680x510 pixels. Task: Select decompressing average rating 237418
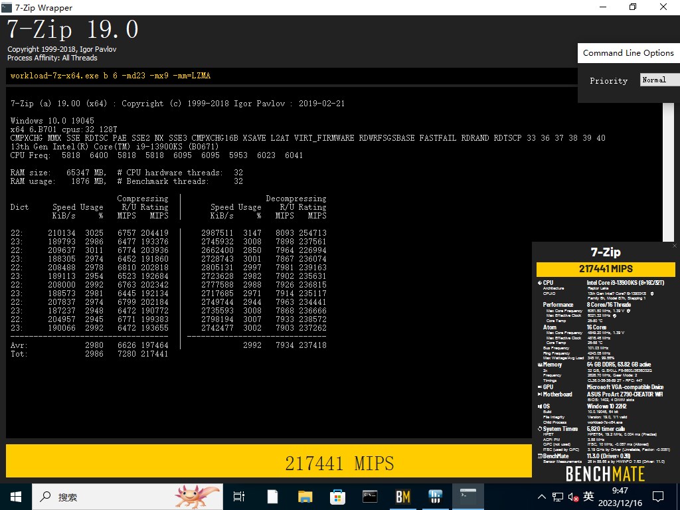[313, 345]
